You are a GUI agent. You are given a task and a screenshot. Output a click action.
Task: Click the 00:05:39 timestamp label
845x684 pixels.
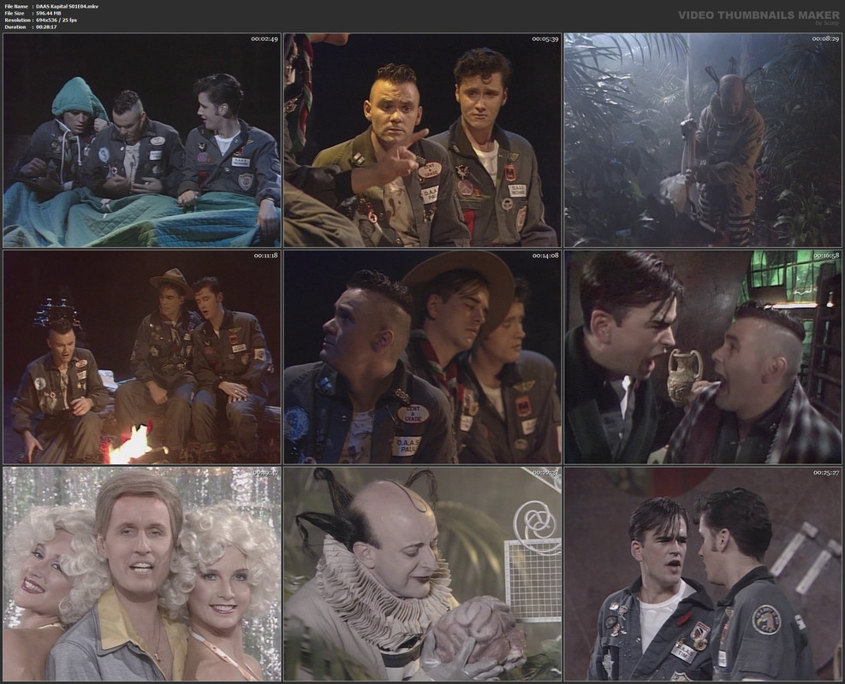click(545, 38)
